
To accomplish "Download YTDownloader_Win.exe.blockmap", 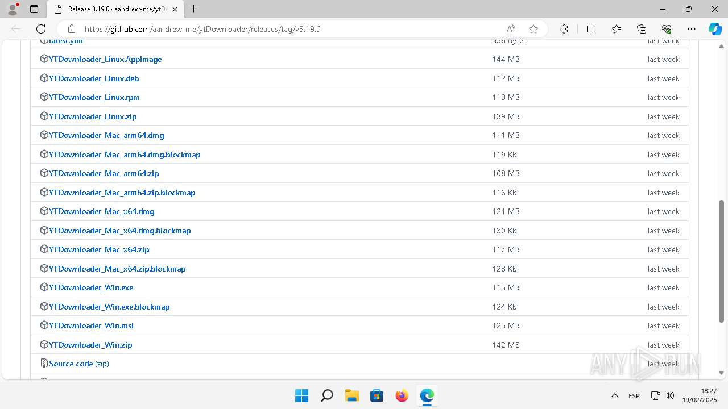I will (x=109, y=307).
